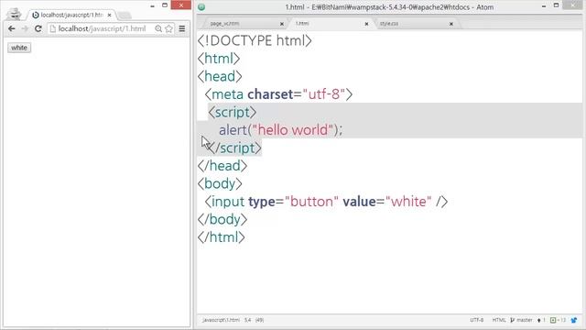Viewport: 586px width, 330px height.
Task: Go forward in the Chrome browser
Action: pos(25,28)
